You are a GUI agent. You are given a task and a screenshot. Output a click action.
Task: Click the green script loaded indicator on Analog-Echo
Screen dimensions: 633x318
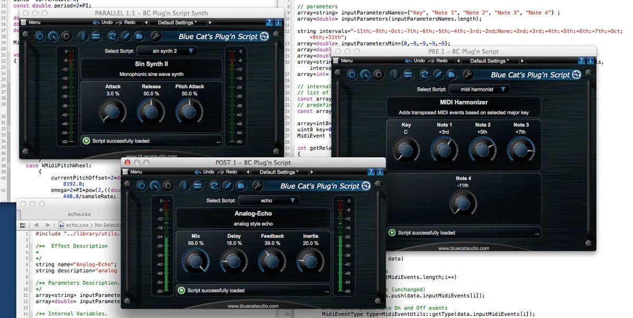pos(181,291)
